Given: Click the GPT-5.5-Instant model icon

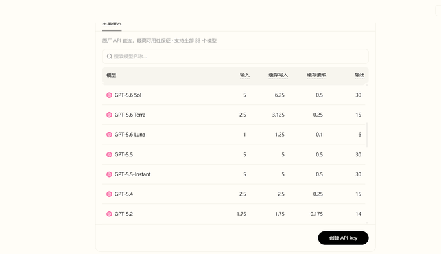Looking at the screenshot, I should [x=109, y=174].
